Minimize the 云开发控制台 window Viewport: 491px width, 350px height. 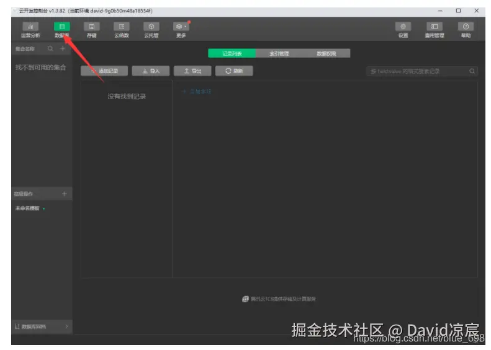(440, 11)
